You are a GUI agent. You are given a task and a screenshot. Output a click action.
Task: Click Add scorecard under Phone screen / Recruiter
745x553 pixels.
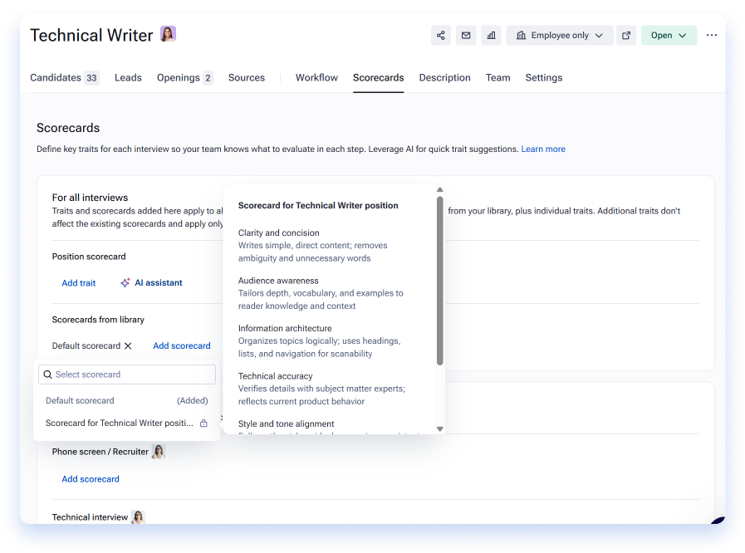(x=91, y=479)
